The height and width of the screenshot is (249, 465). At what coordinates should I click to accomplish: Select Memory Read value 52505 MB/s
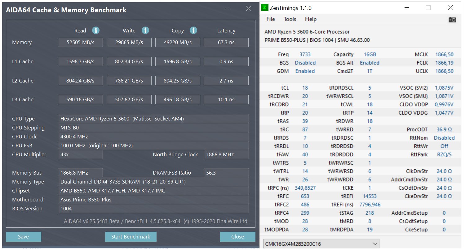(80, 42)
